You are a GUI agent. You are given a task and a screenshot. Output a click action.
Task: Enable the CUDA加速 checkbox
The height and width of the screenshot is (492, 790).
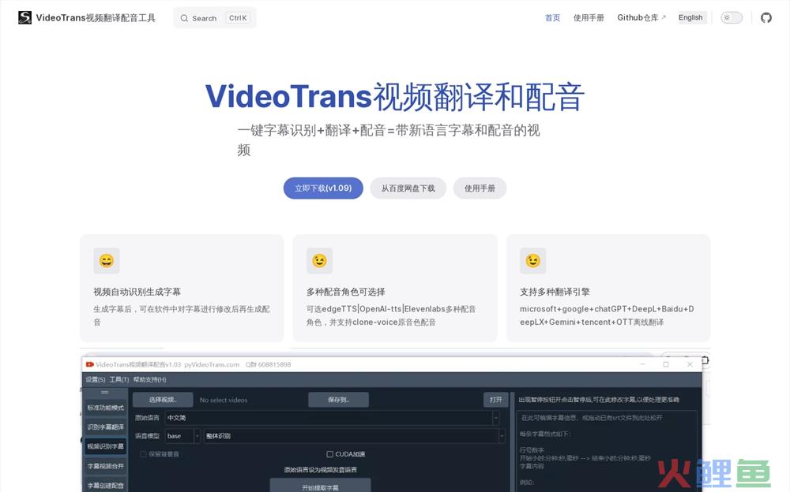[329, 454]
